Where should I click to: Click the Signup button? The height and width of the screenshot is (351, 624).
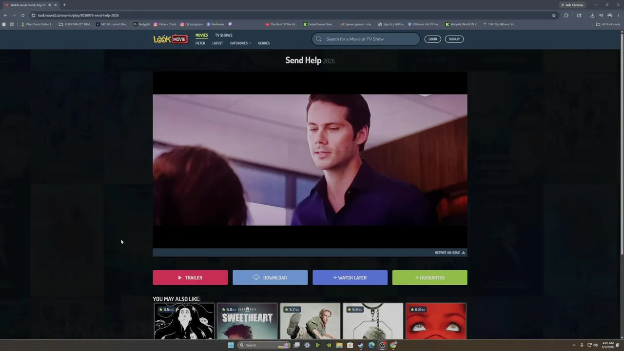tap(454, 39)
